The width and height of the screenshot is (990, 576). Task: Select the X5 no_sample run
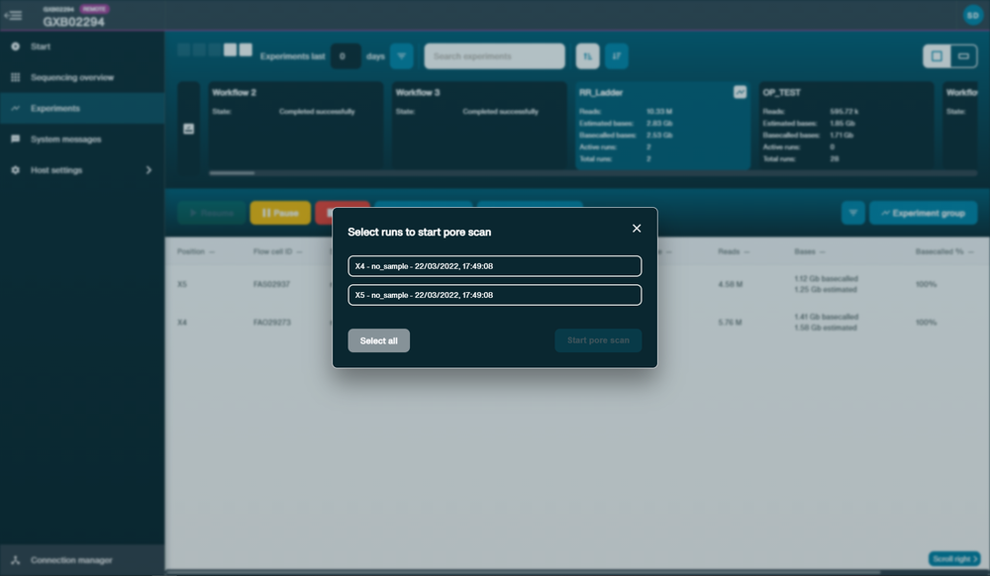pyautogui.click(x=494, y=295)
